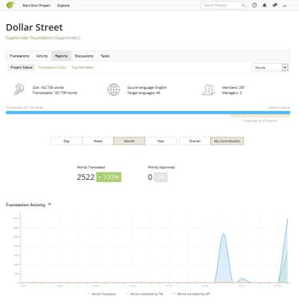Open the Gapminder Foundation link
The image size is (299, 304).
click(30, 38)
